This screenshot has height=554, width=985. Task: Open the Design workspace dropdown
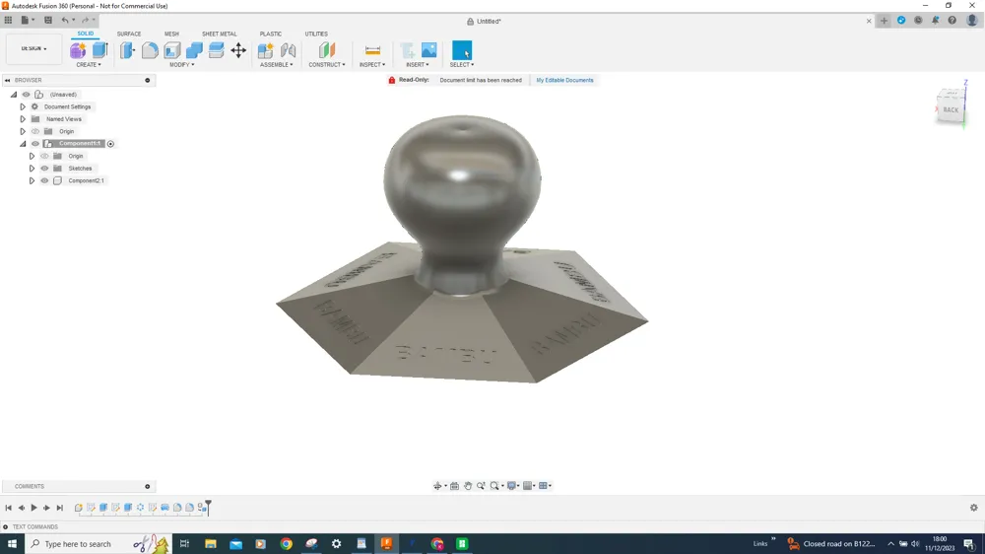34,48
